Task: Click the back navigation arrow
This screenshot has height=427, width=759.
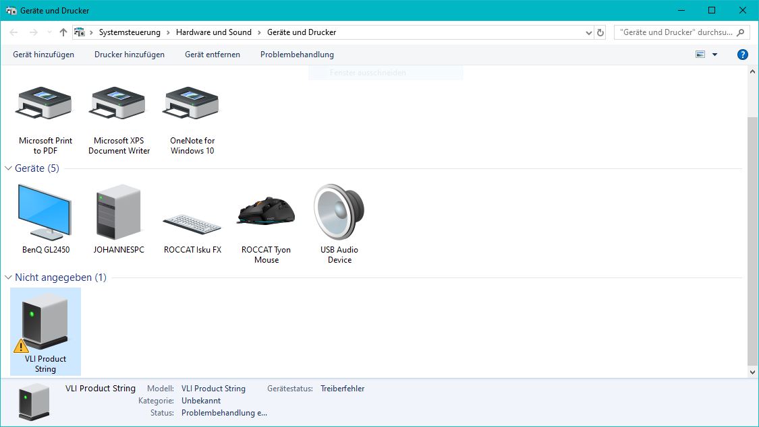Action: pyautogui.click(x=13, y=32)
